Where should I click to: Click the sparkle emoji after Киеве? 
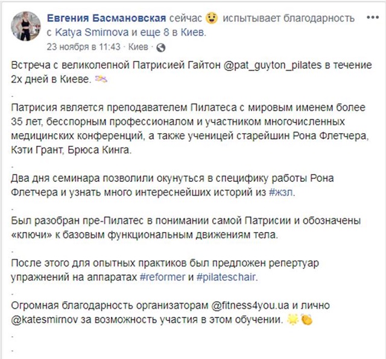(x=101, y=80)
